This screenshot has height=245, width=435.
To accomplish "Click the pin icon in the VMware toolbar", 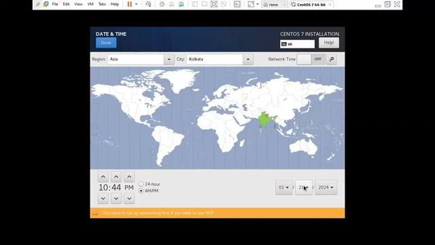I will click(x=38, y=4).
